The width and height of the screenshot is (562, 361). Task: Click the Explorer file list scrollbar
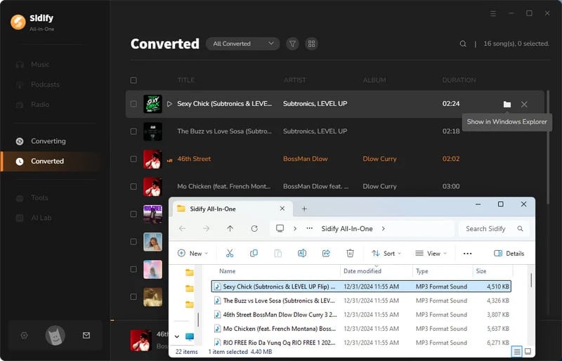[531, 280]
